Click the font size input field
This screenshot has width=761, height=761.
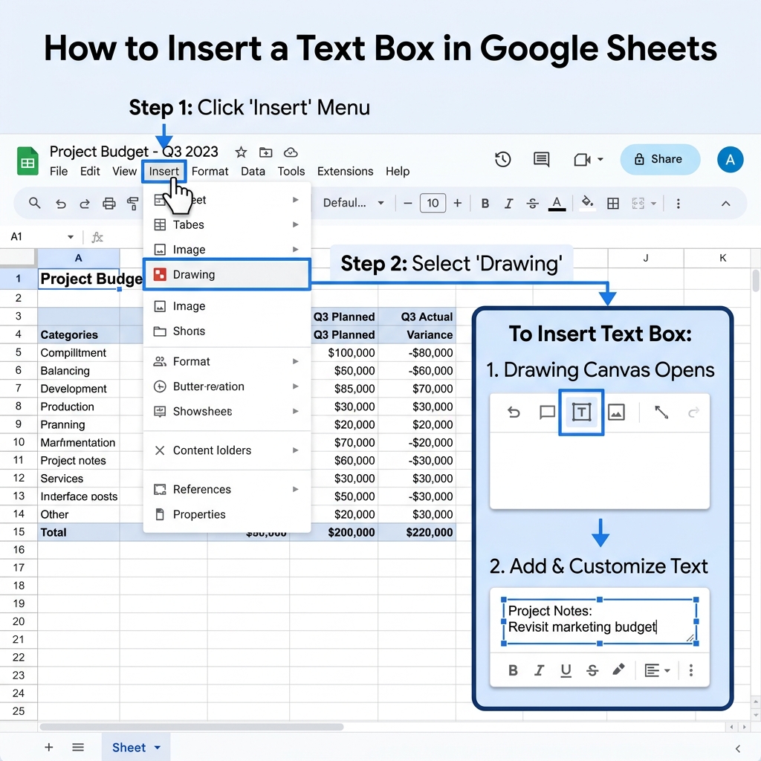click(x=433, y=203)
